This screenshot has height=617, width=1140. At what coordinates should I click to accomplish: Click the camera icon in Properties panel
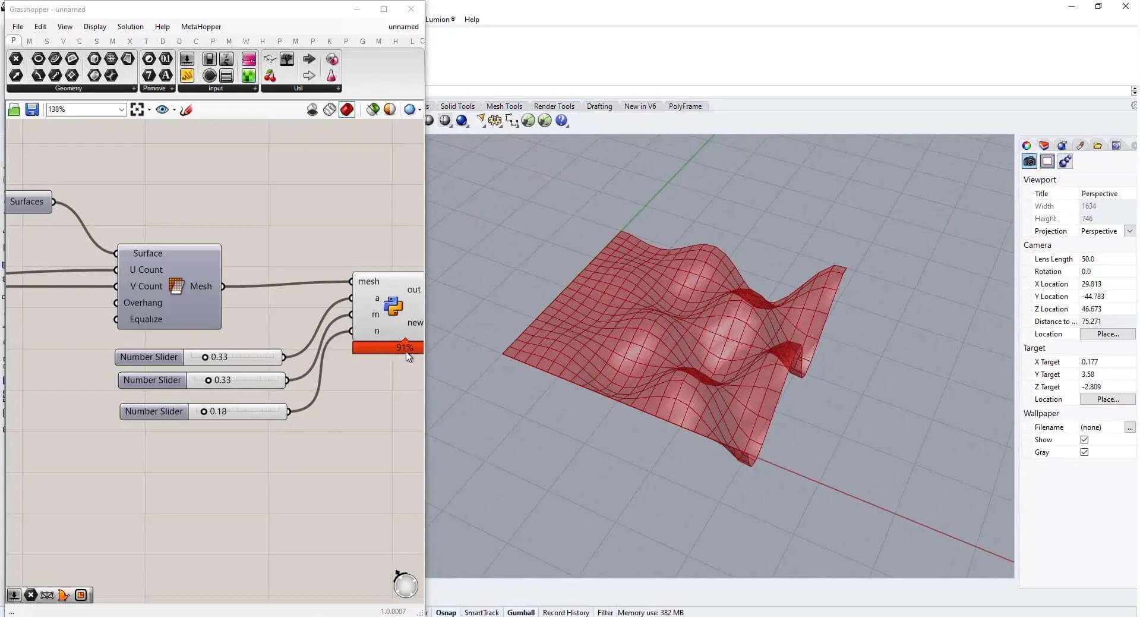1030,161
